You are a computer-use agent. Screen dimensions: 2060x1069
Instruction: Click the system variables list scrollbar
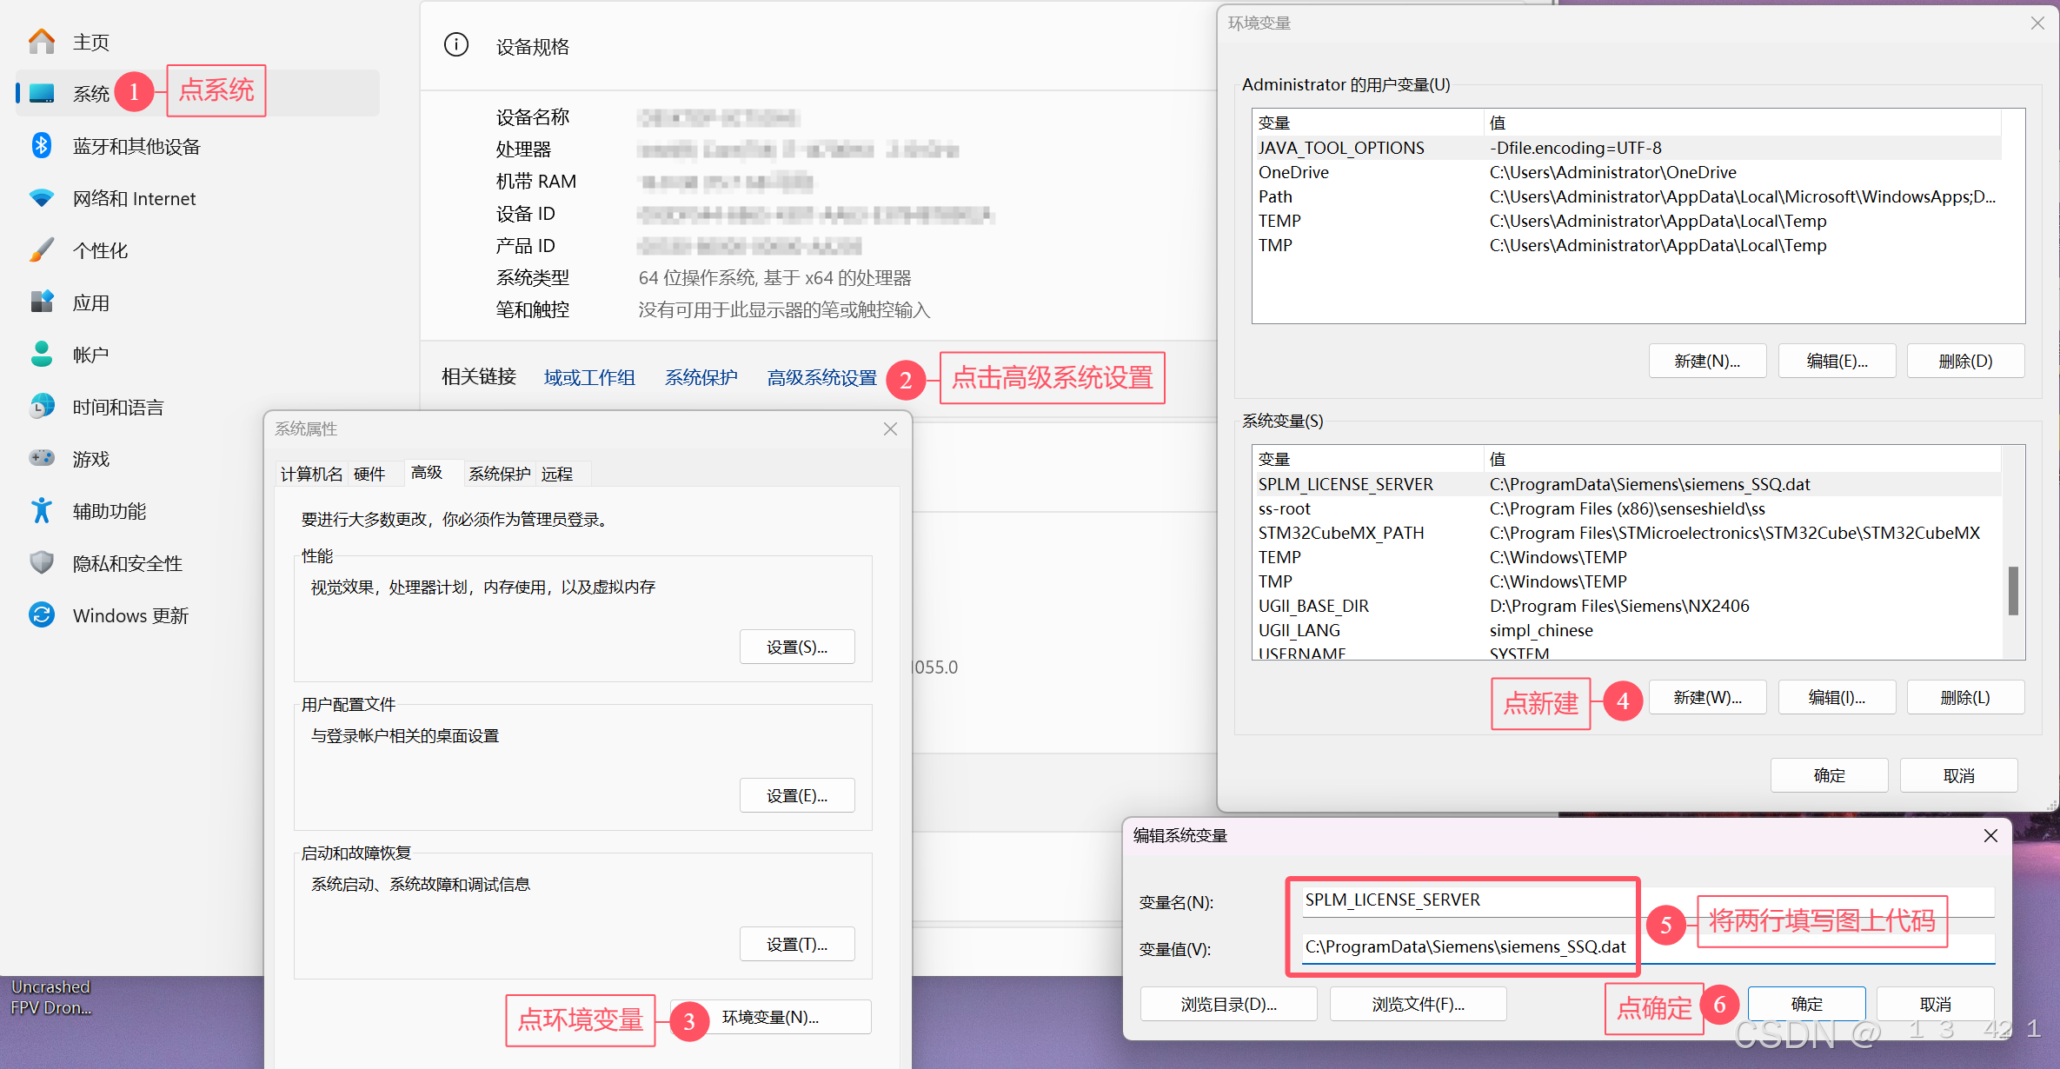pos(2013,591)
